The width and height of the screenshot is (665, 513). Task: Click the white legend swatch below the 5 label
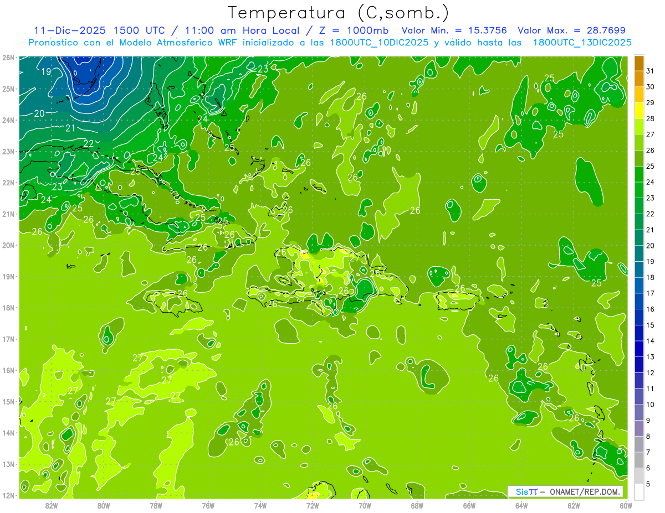coord(639,491)
